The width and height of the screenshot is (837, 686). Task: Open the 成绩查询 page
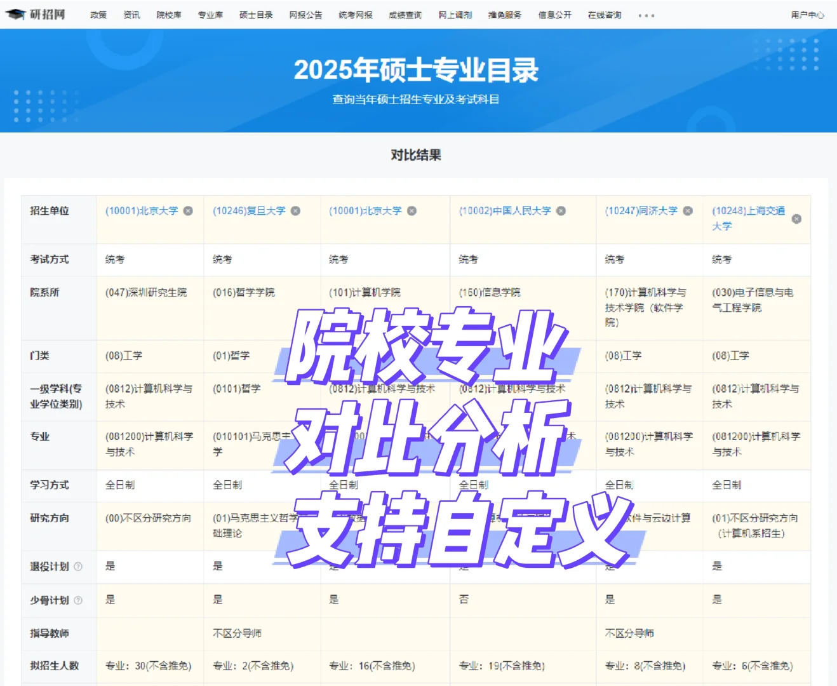(x=405, y=15)
